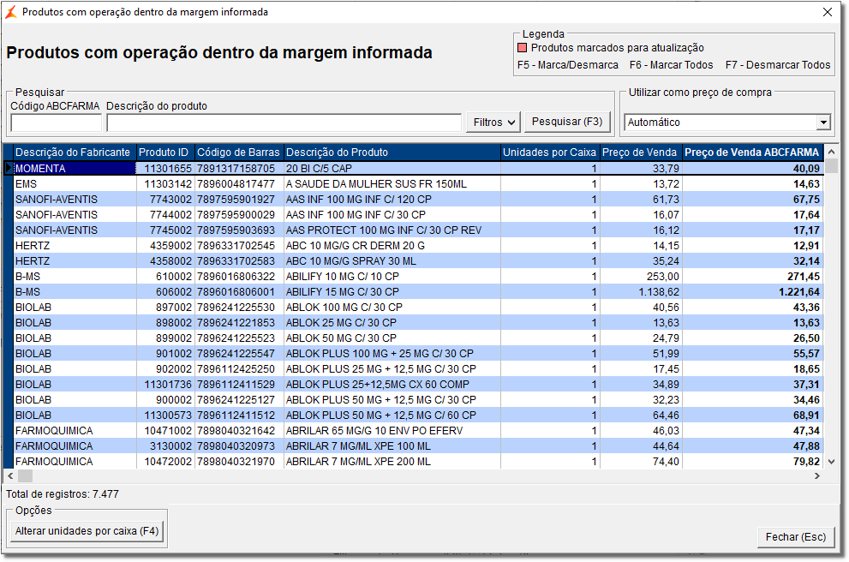Click the Fechar (Esc) button
849x562 pixels.
[795, 537]
